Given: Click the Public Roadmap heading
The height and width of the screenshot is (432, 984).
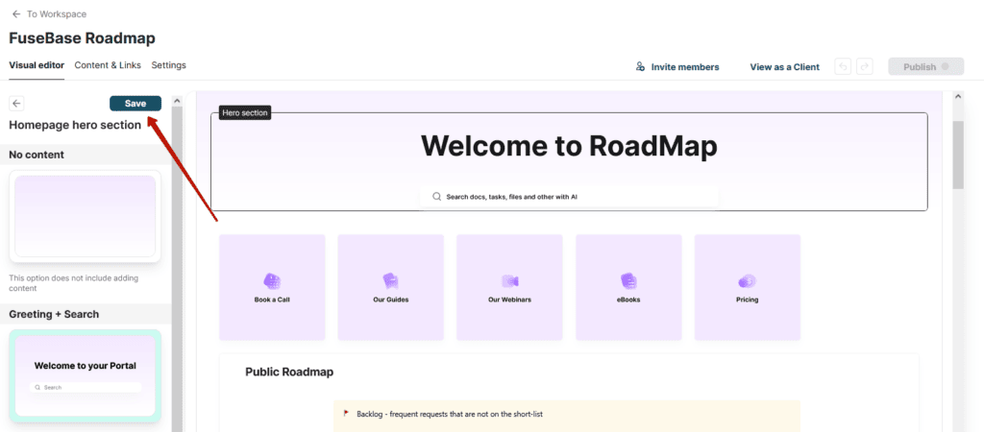Looking at the screenshot, I should 289,372.
